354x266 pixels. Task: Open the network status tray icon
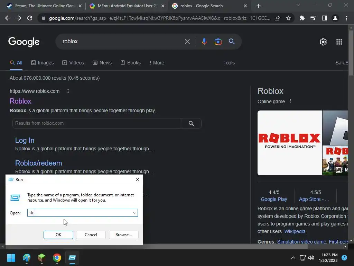(302, 258)
